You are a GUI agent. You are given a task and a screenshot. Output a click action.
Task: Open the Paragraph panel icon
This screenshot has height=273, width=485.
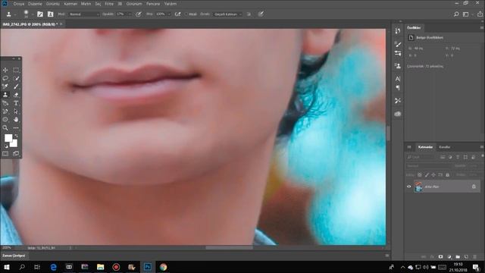398,88
